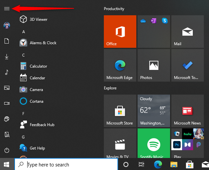Open Microsoft To Do tile
Image resolution: width=209 pixels, height=170 pixels.
[188, 65]
